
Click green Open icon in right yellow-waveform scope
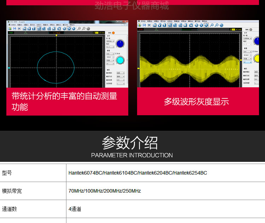click(x=140, y=25)
